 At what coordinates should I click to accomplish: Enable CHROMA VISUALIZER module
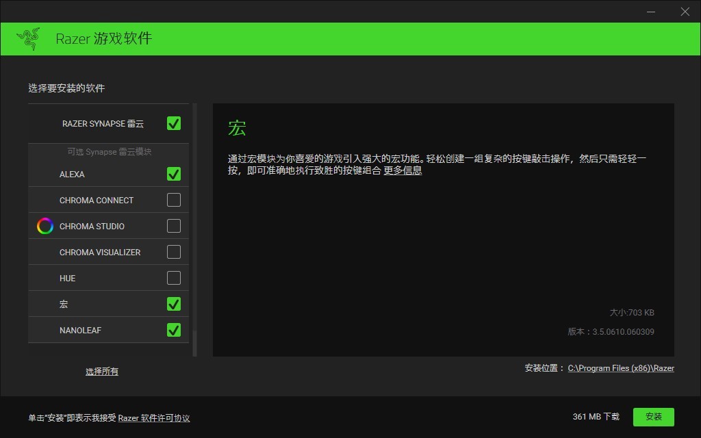174,252
